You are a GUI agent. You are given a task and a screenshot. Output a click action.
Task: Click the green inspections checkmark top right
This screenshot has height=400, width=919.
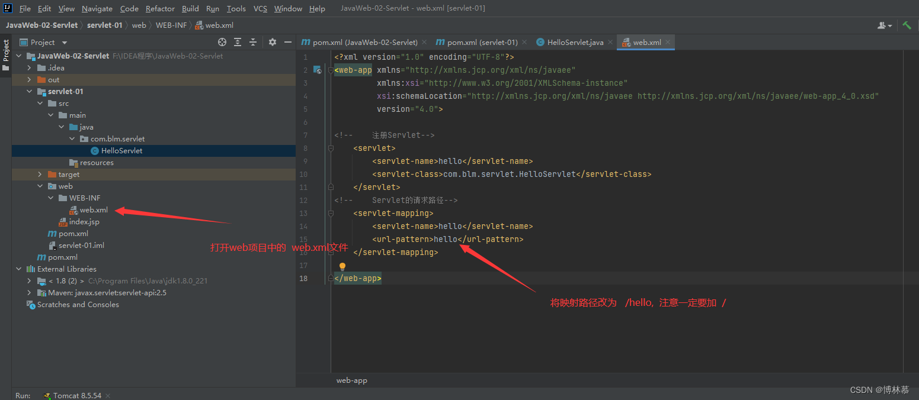[x=908, y=25]
